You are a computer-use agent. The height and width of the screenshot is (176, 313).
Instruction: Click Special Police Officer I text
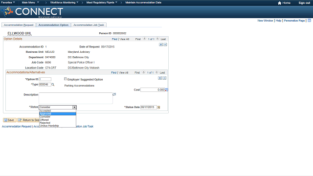click(81, 63)
